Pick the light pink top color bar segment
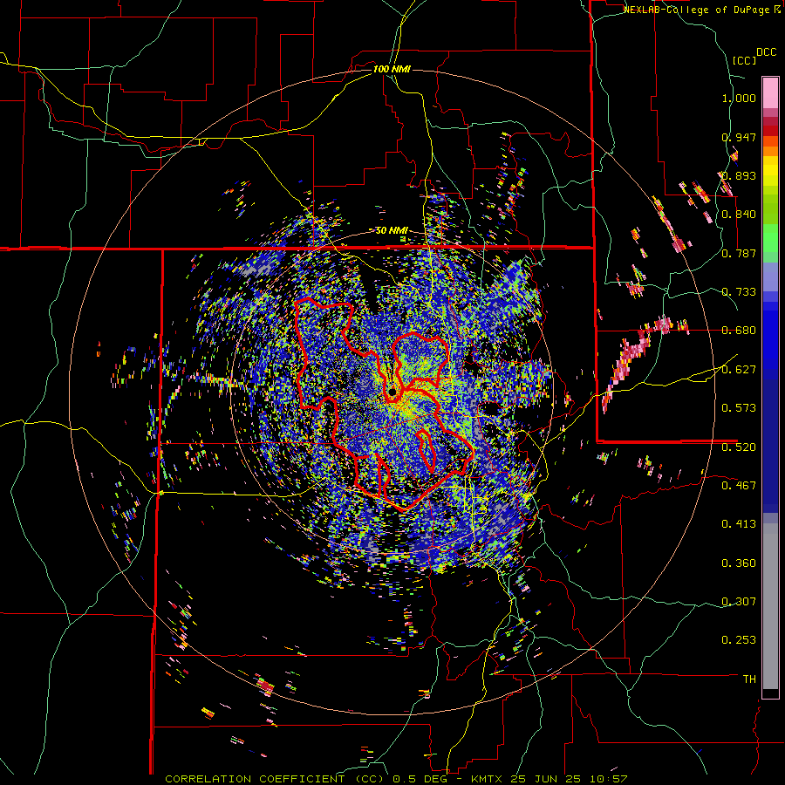The image size is (785, 785). [x=770, y=92]
